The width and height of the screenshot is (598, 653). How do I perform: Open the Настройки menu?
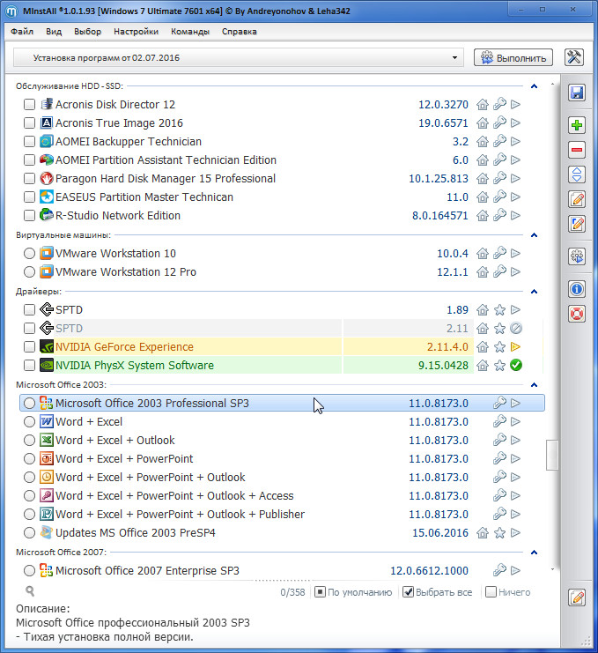[137, 32]
